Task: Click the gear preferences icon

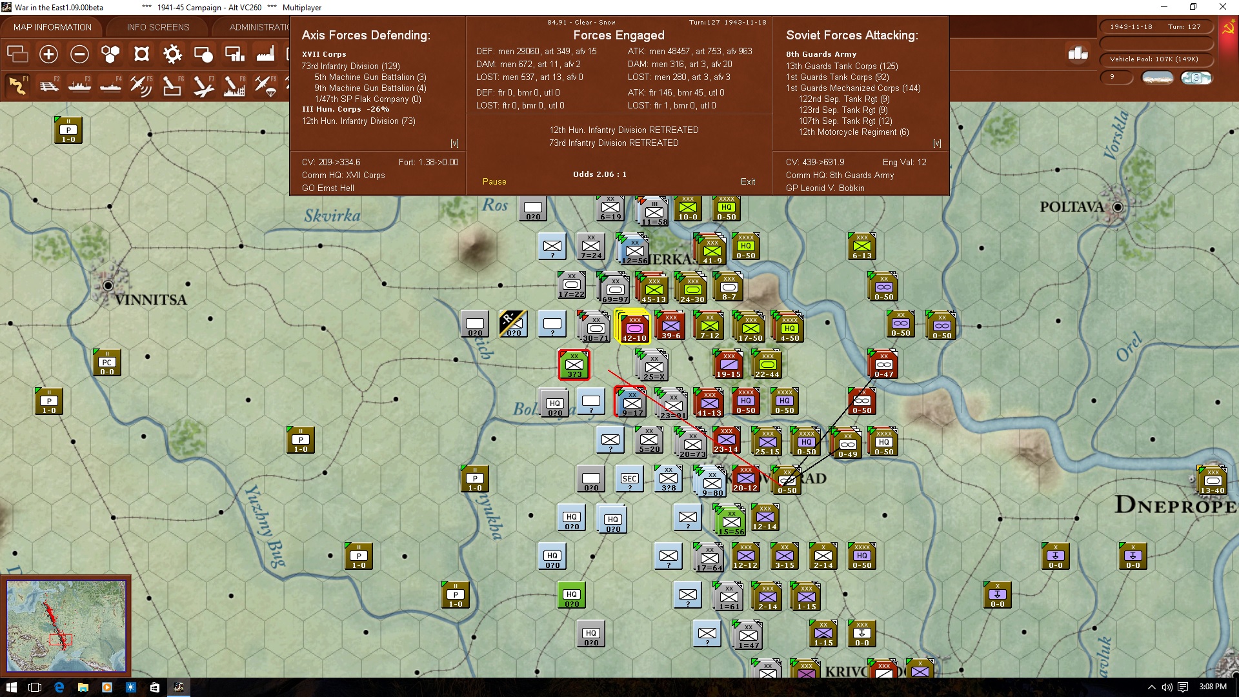Action: click(x=172, y=54)
